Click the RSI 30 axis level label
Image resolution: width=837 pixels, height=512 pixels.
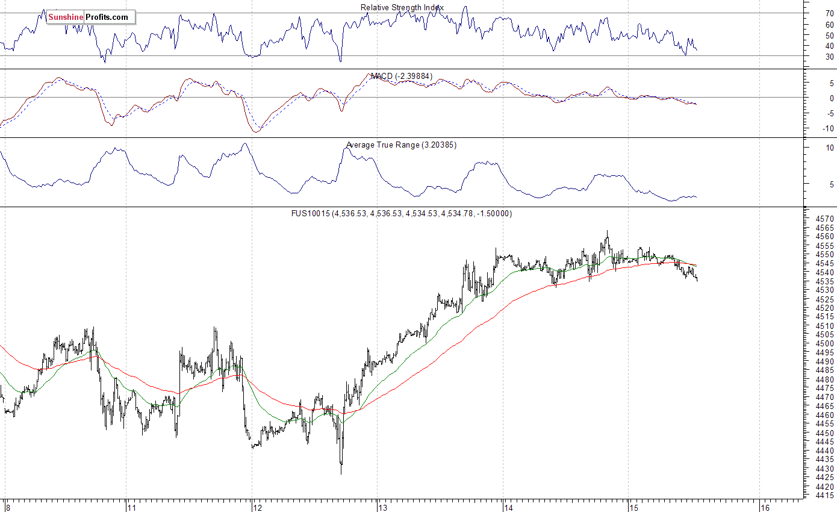coord(830,57)
